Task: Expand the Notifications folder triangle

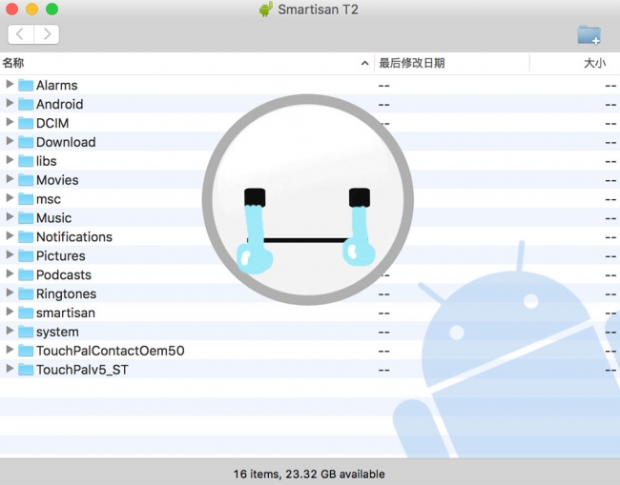Action: (x=10, y=235)
